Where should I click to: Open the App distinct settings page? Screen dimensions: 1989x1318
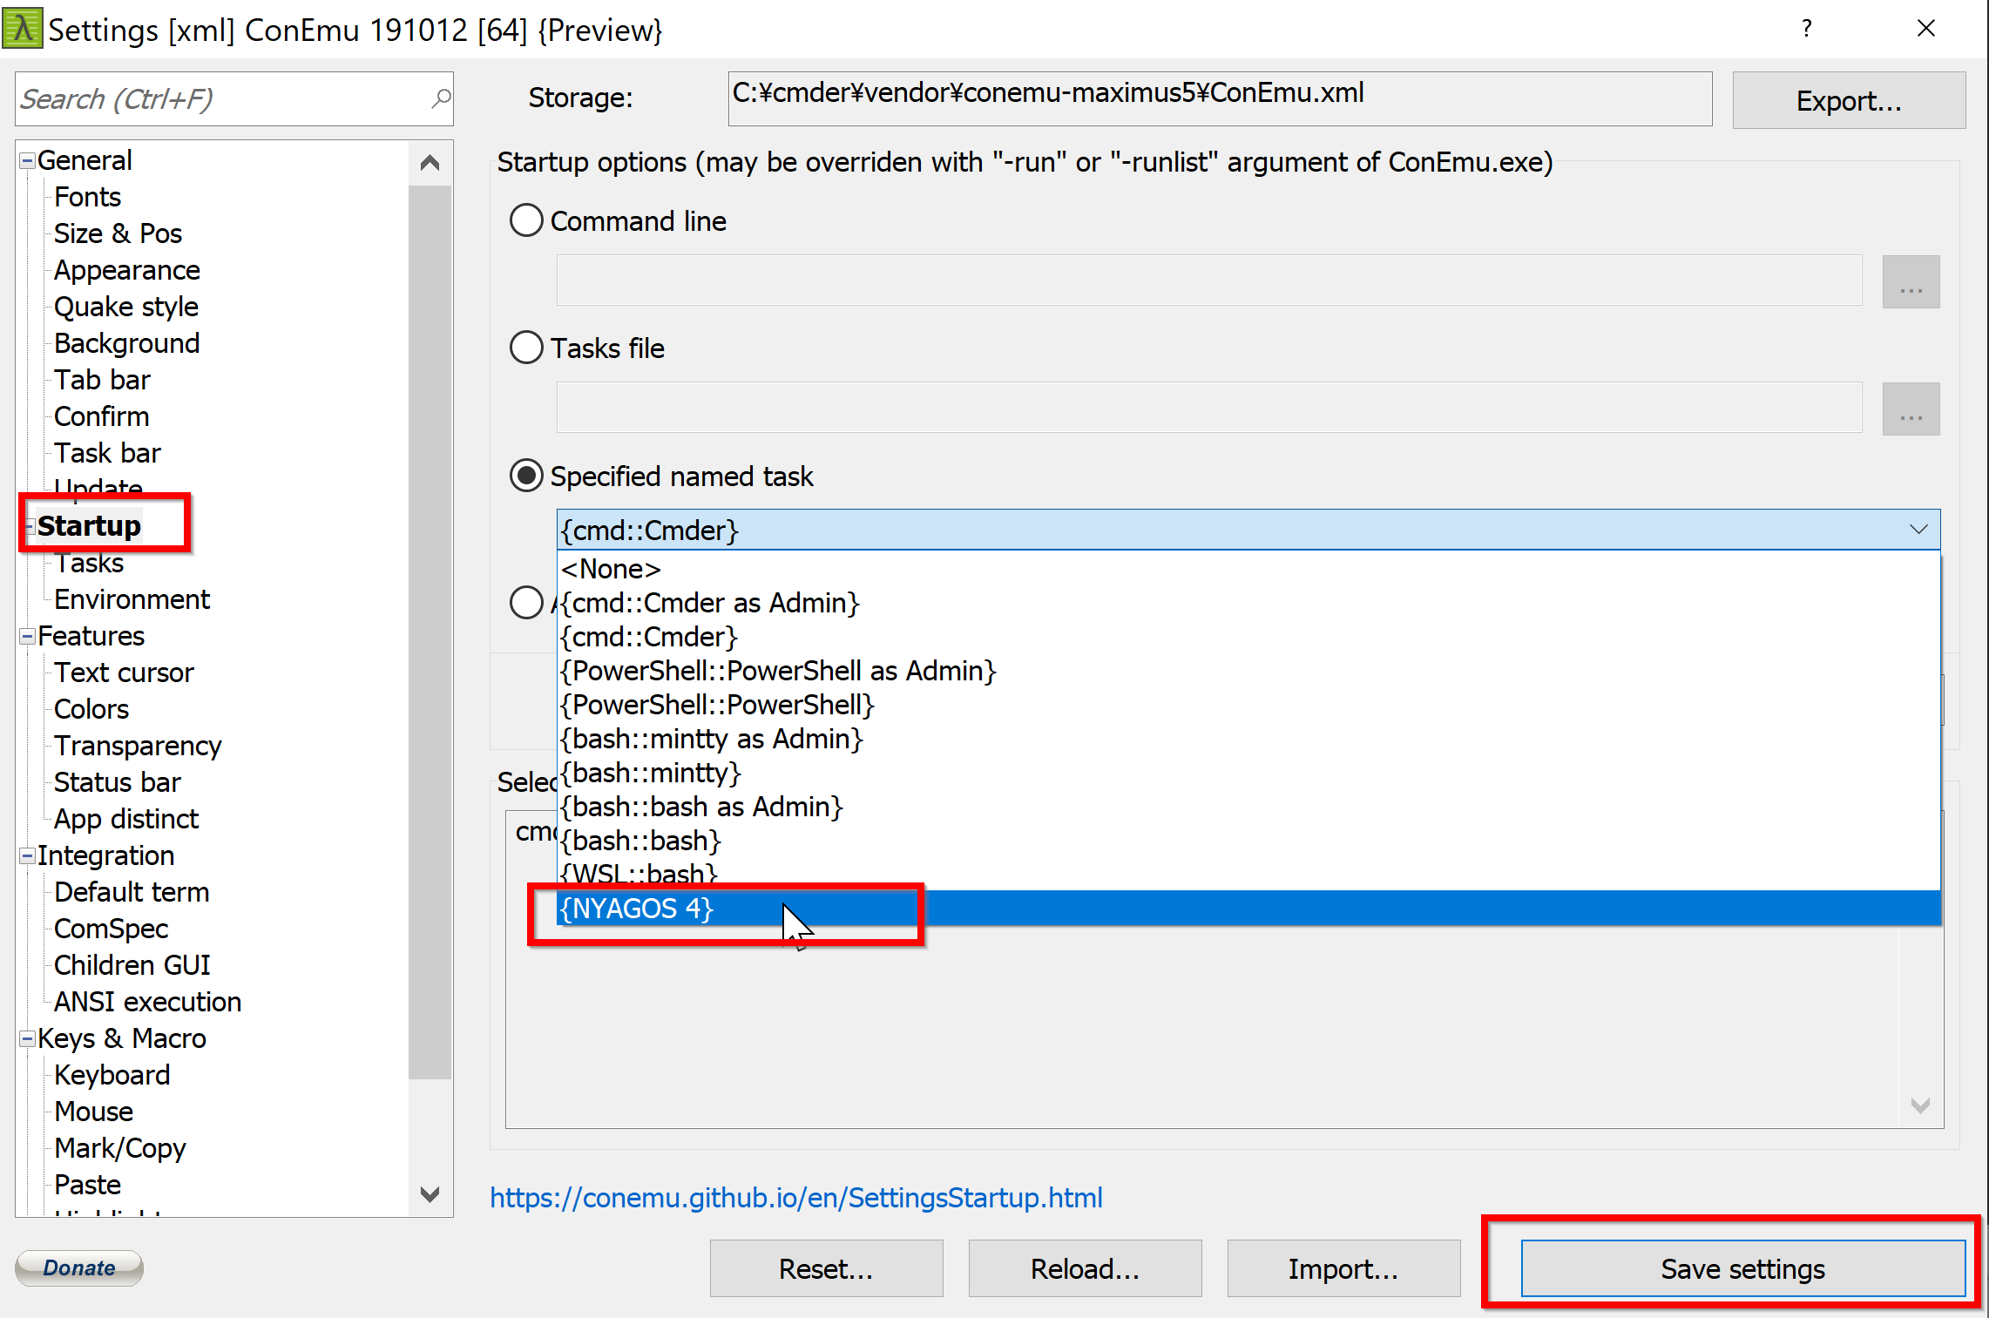click(125, 819)
